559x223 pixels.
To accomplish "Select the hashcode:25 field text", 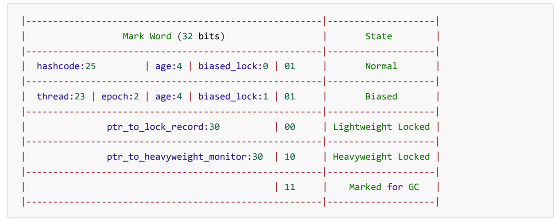I will [66, 66].
